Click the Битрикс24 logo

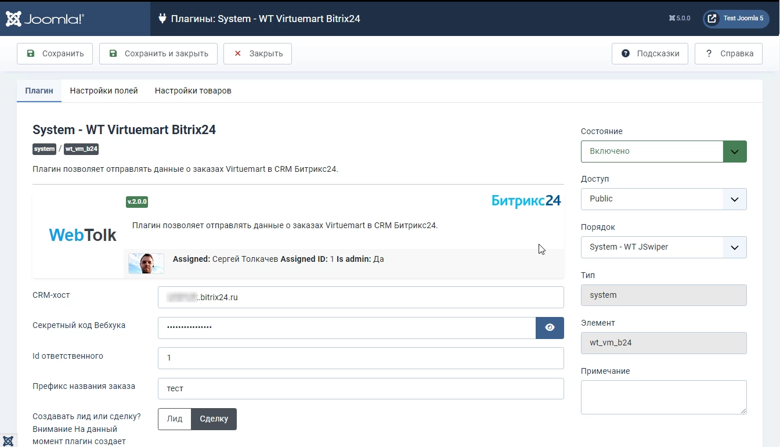tap(526, 201)
